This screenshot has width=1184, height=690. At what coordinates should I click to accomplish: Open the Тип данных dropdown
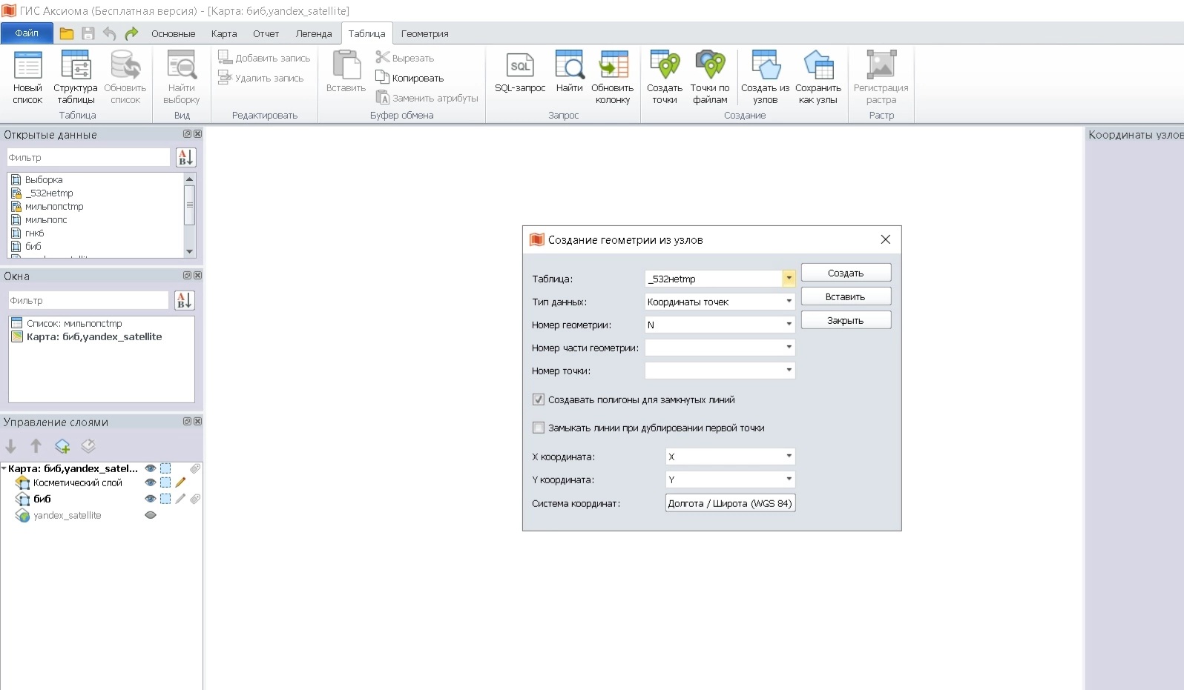point(789,302)
